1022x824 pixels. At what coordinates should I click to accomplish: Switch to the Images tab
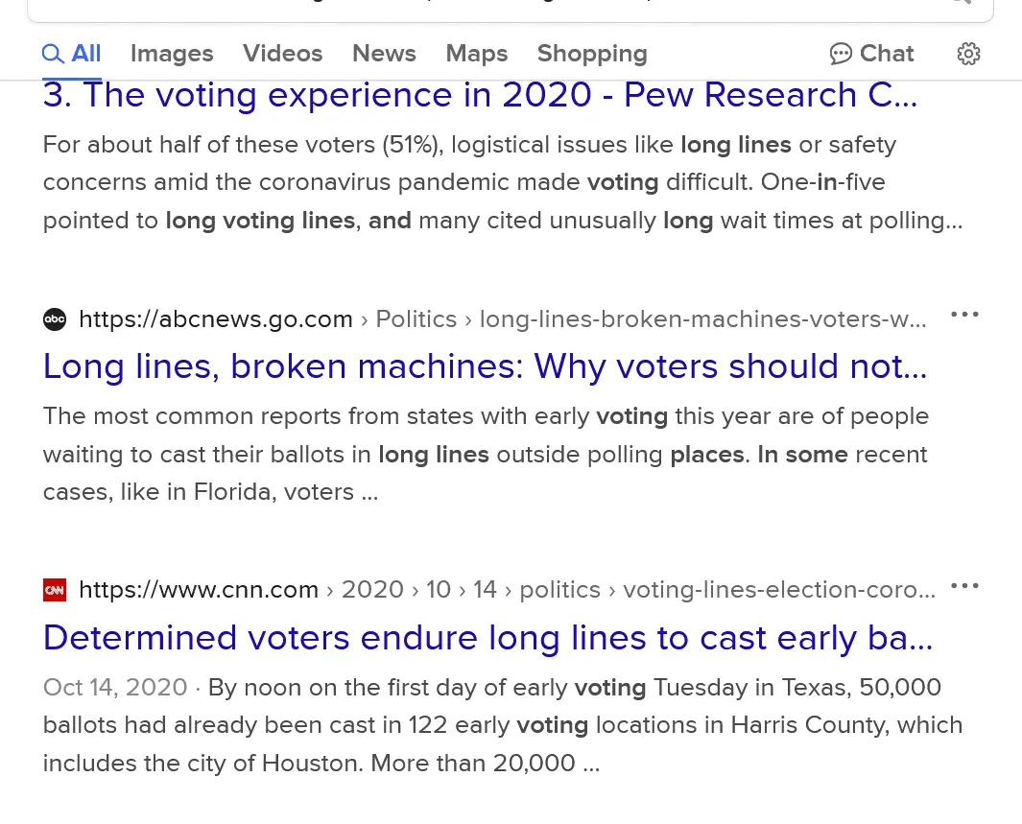(172, 54)
